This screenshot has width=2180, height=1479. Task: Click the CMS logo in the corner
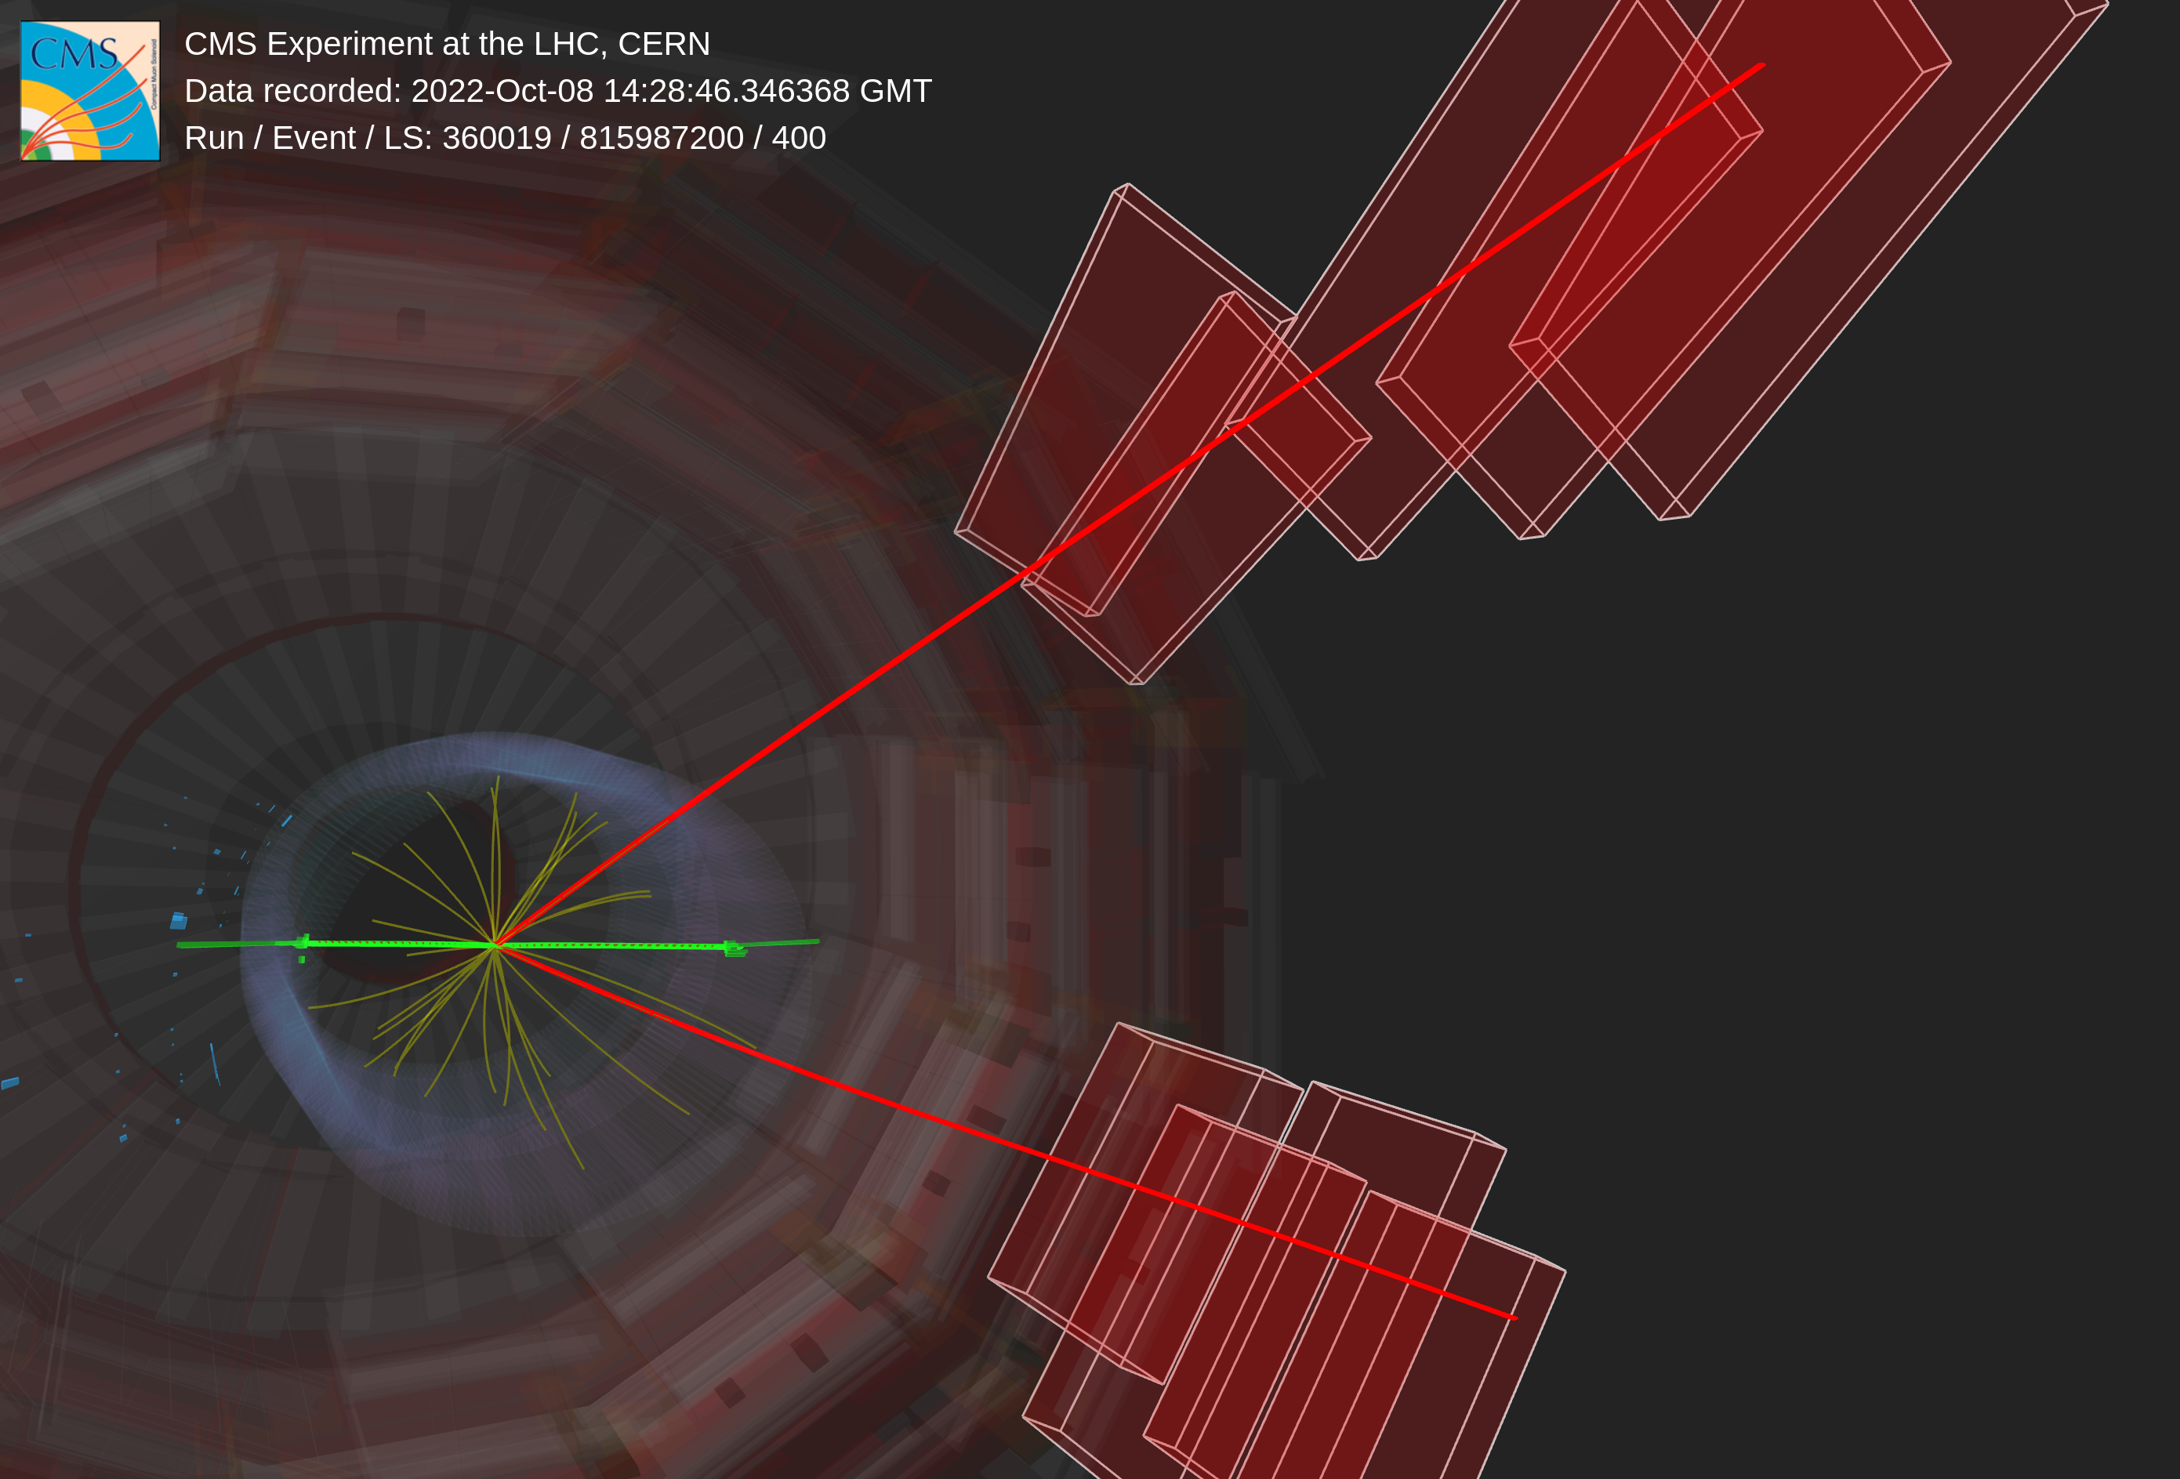[x=90, y=91]
